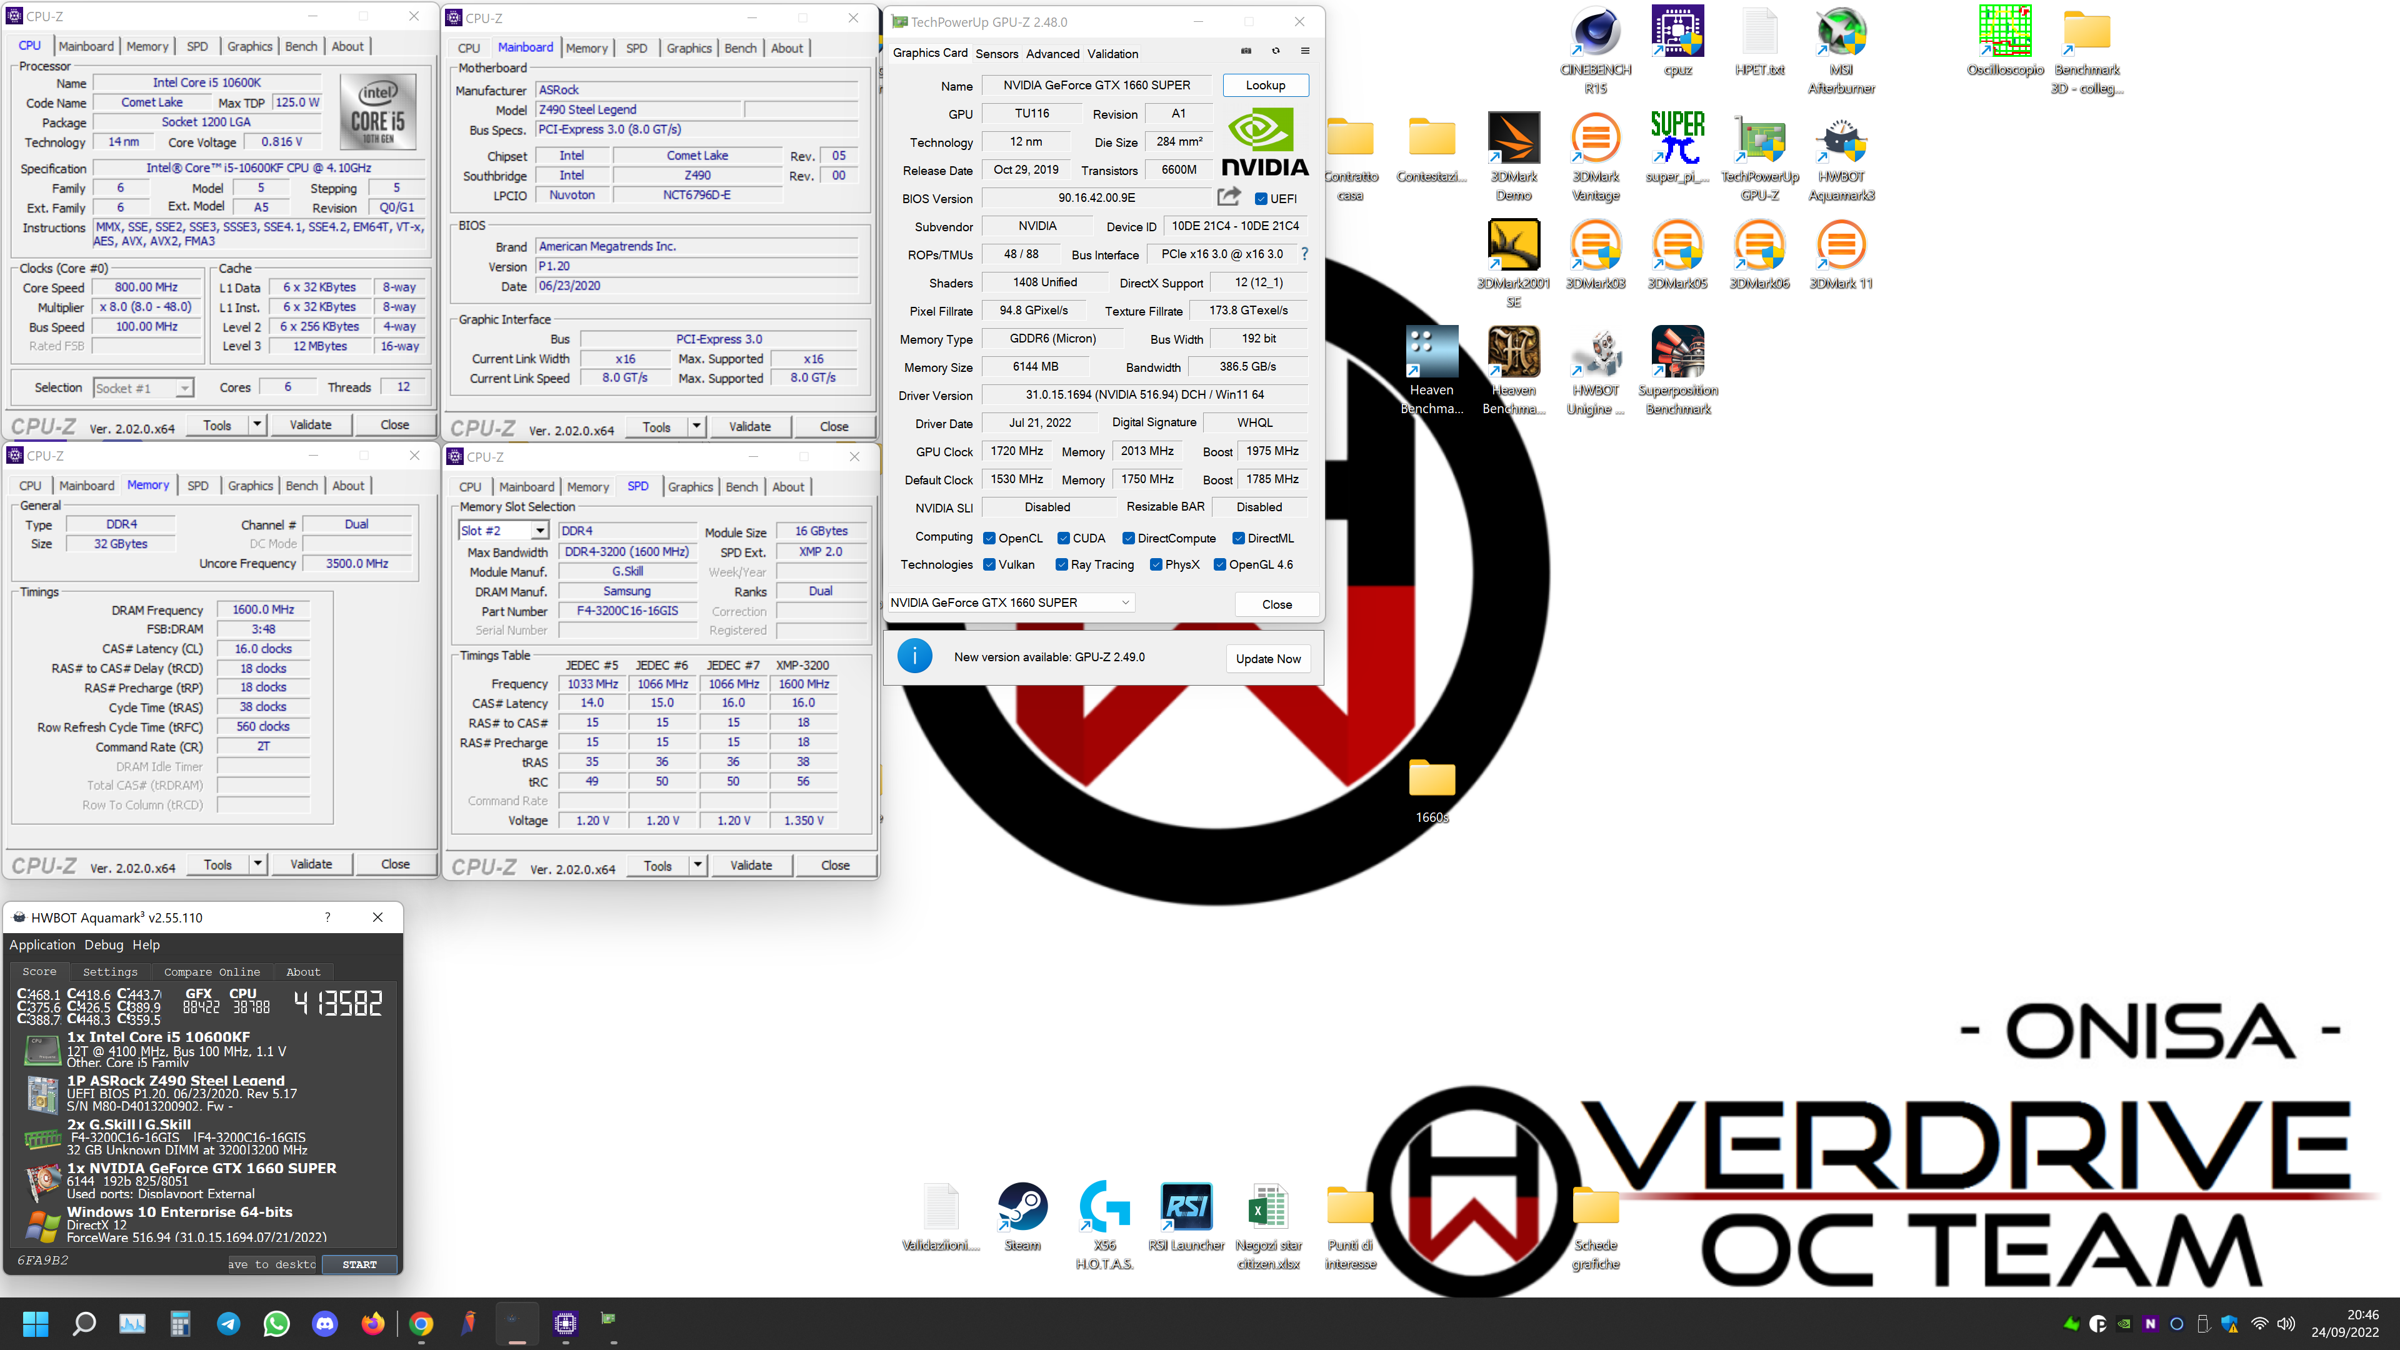
Task: Open 3DMark2001 SE desktop icon
Action: point(1513,264)
